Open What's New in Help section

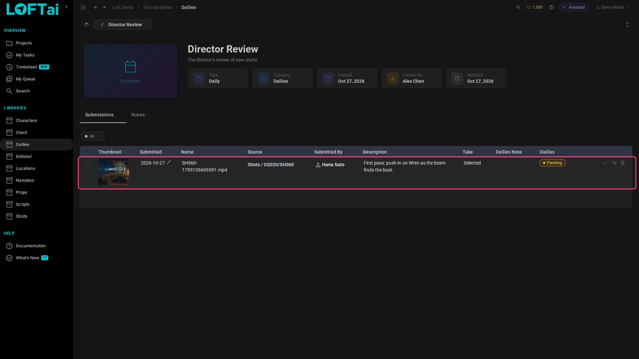[x=36, y=258]
